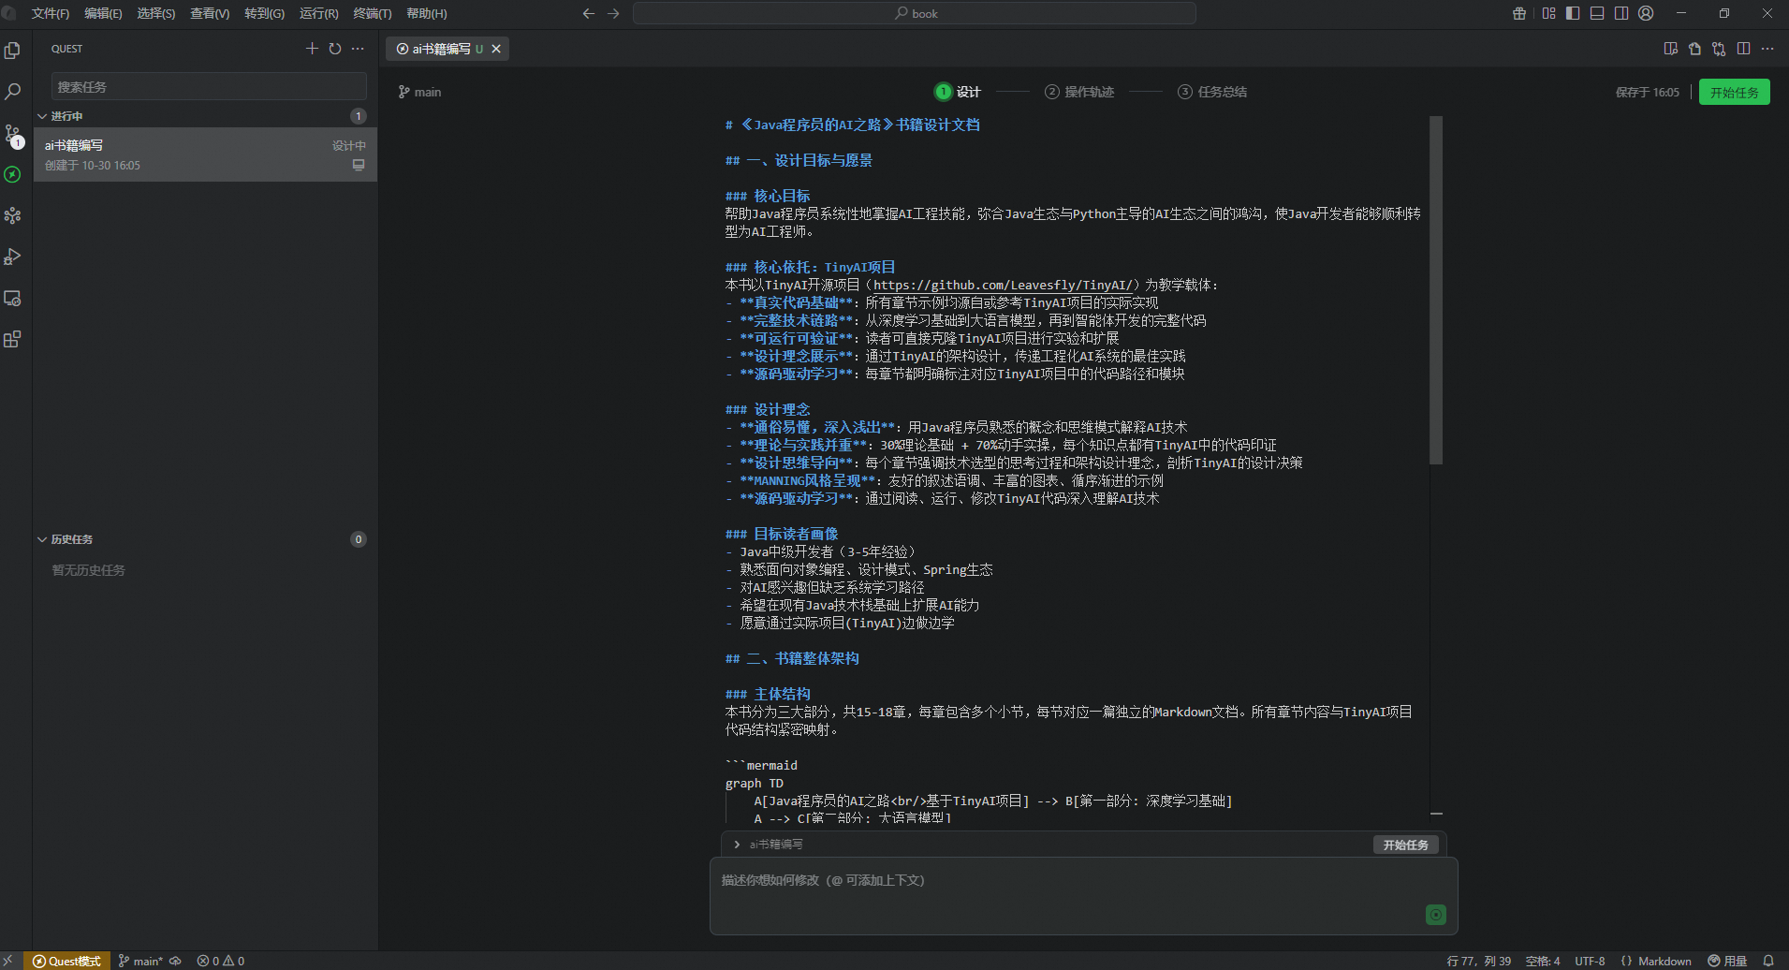The height and width of the screenshot is (970, 1789).
Task: Close the ai书籍编写 editor tab
Action: click(496, 49)
